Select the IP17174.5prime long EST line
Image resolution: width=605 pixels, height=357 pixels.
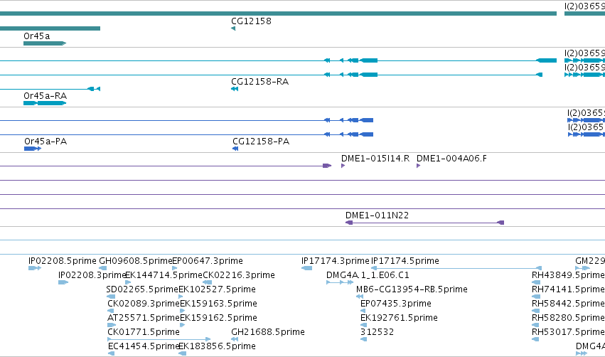point(456,268)
